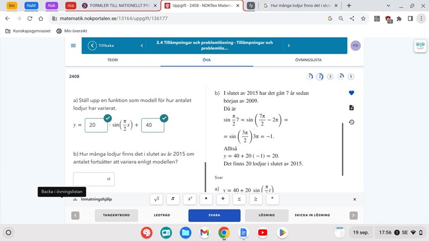
Task: Jump to exercise step 5
Action: click(x=351, y=77)
